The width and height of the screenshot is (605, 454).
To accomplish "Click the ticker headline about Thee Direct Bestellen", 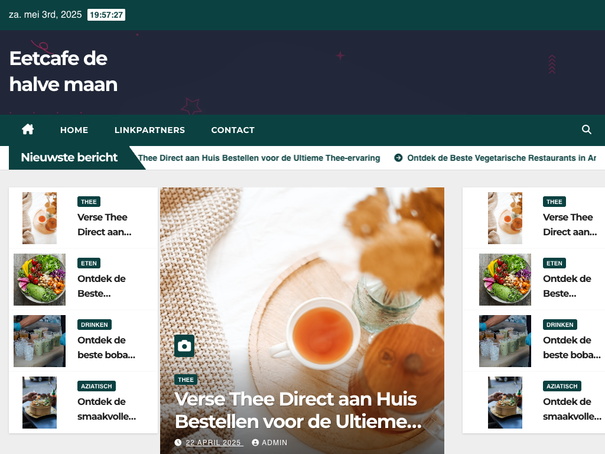I will [x=259, y=158].
